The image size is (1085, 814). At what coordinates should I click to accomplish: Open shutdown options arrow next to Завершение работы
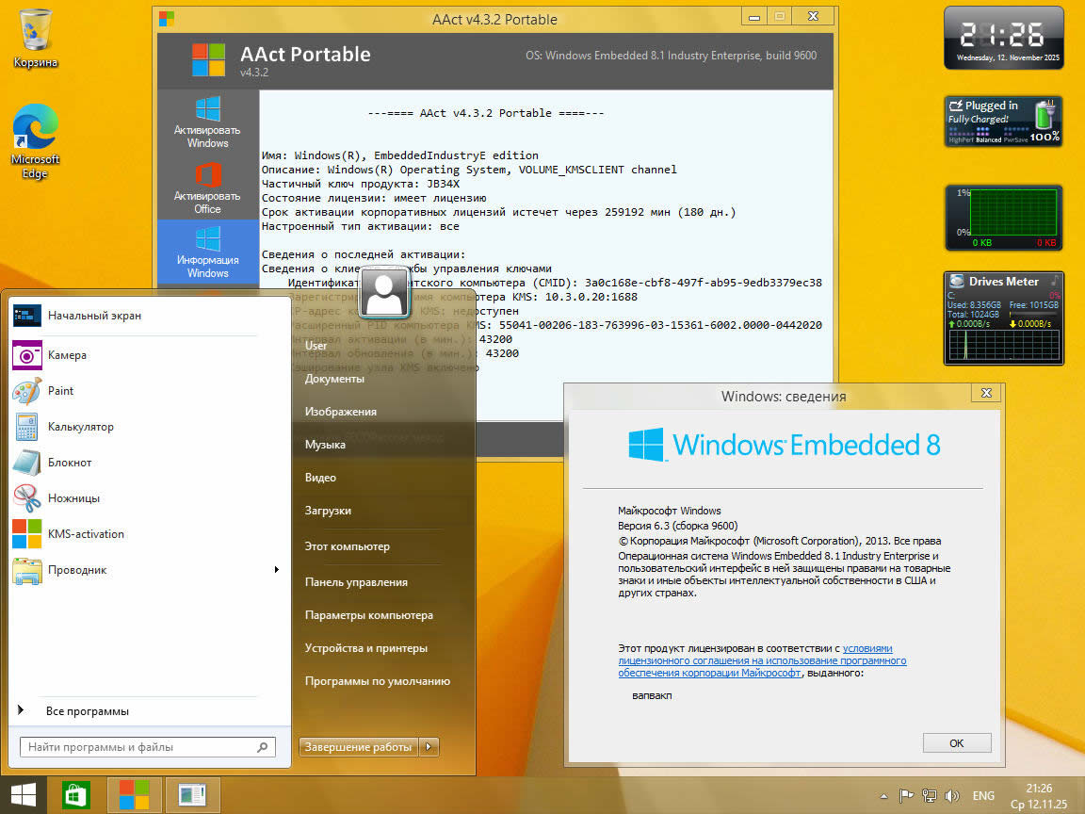pyautogui.click(x=429, y=747)
